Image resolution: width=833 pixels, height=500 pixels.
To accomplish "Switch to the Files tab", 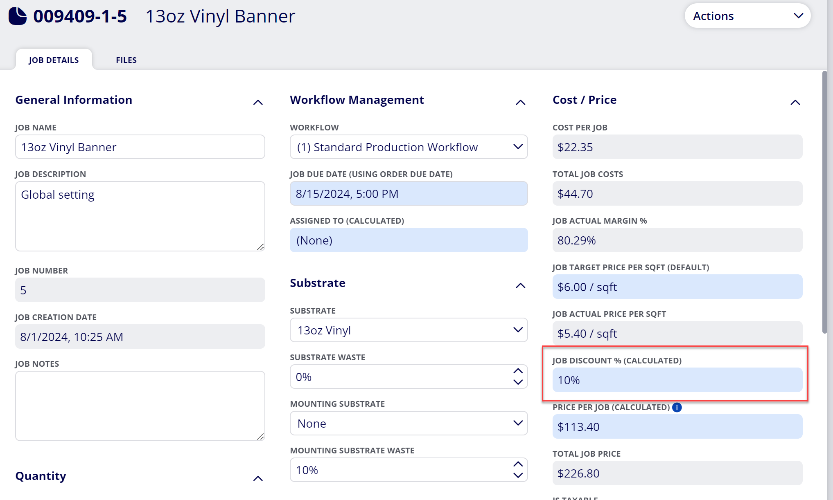I will pyautogui.click(x=126, y=60).
